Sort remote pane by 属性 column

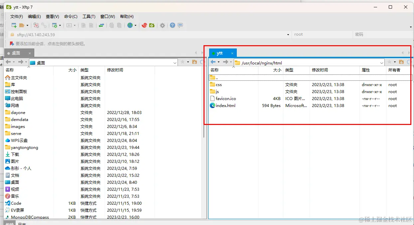[x=373, y=70]
